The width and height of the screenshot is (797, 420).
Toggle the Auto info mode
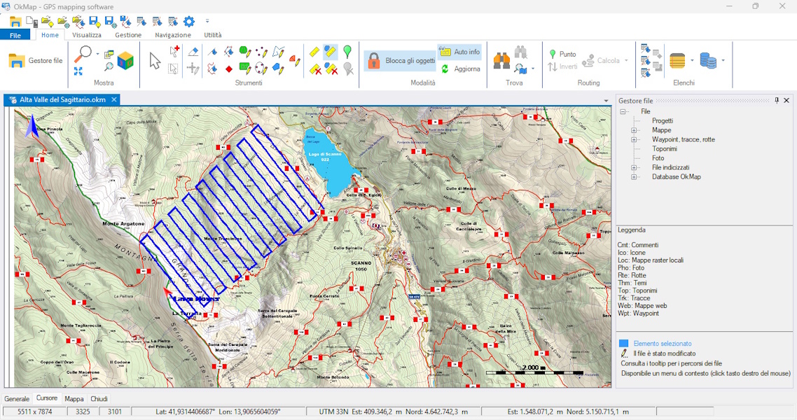coord(459,52)
